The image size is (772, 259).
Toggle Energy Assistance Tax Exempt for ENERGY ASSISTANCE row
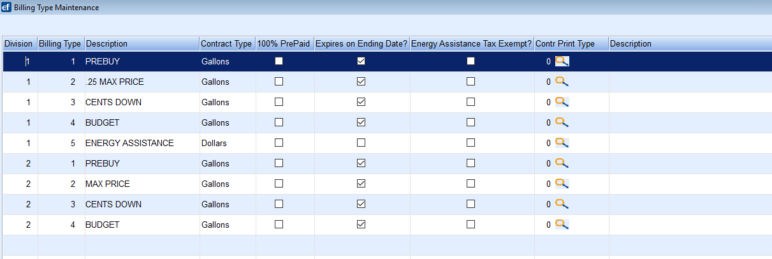pyautogui.click(x=470, y=143)
